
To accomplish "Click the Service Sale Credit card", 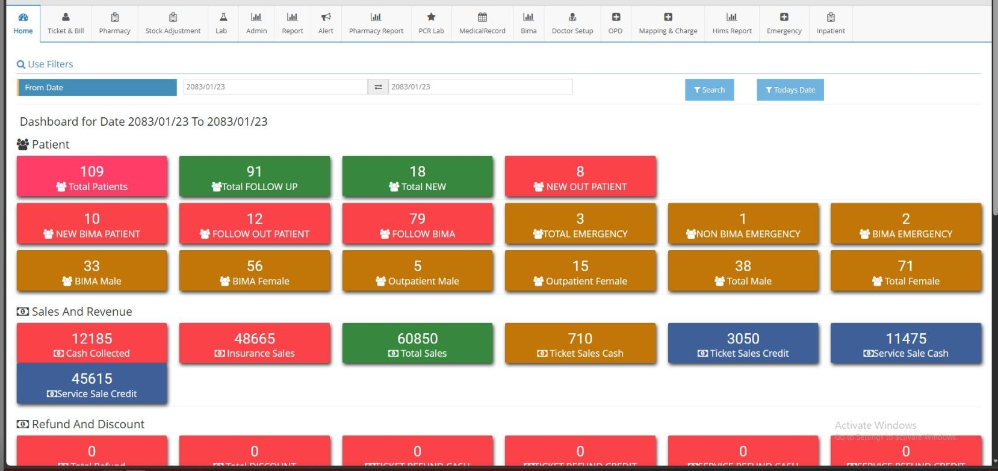I will [x=92, y=384].
